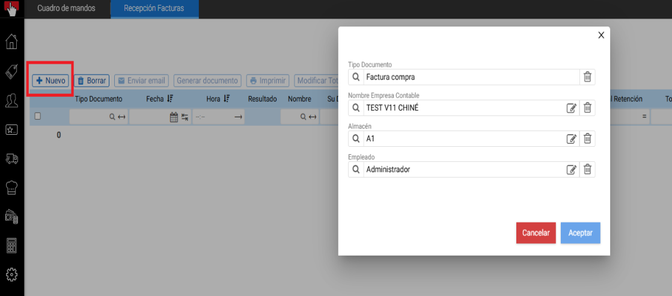Open the calculator sidebar icon
The width and height of the screenshot is (672, 296).
pyautogui.click(x=12, y=246)
